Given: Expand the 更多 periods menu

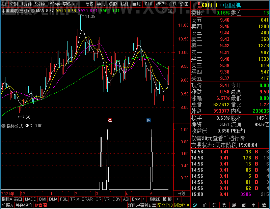Looking at the screenshot, I should (x=69, y=4).
